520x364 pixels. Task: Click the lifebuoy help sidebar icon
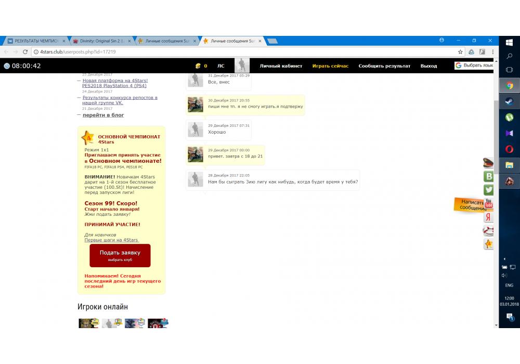point(488,231)
